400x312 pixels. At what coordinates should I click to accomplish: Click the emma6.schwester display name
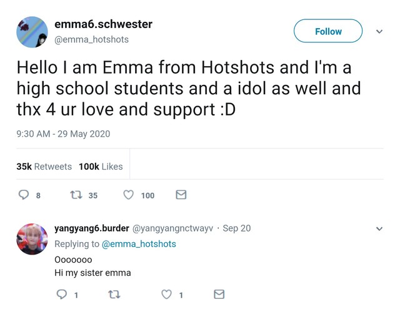pyautogui.click(x=104, y=24)
